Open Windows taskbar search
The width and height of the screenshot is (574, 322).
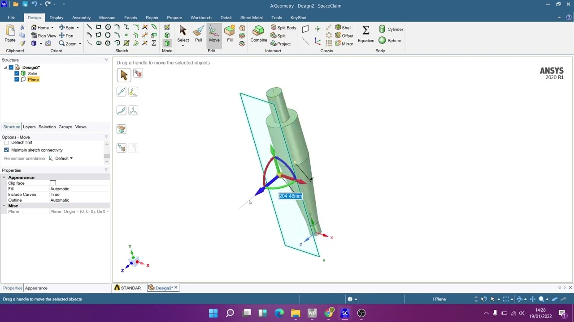230,313
